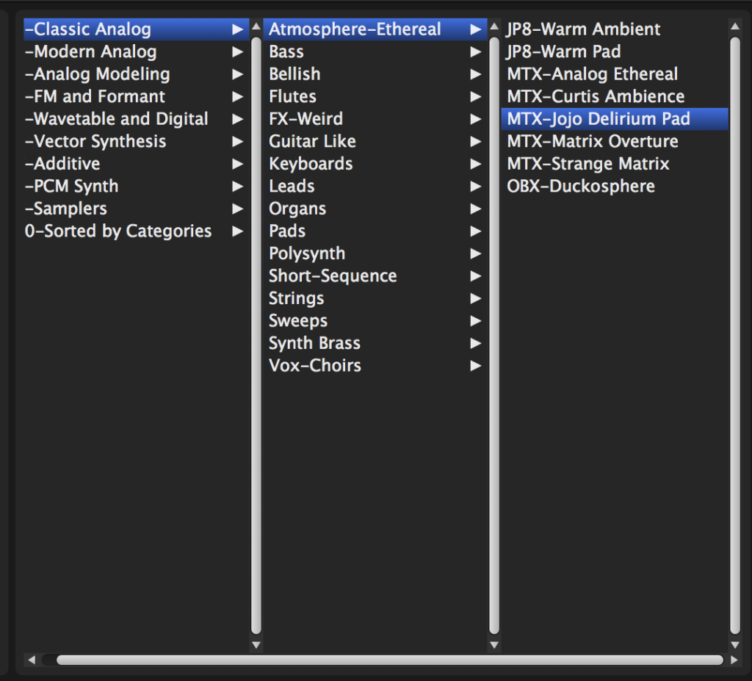
Task: Click the up arrow of preset list scrollbar
Action: (x=735, y=26)
